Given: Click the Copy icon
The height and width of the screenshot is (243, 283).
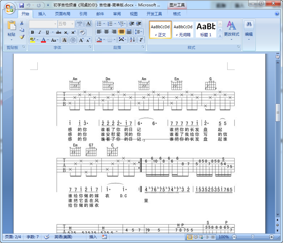Looking at the screenshot, I should tap(22, 30).
